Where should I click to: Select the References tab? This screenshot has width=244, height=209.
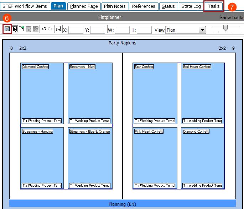144,6
